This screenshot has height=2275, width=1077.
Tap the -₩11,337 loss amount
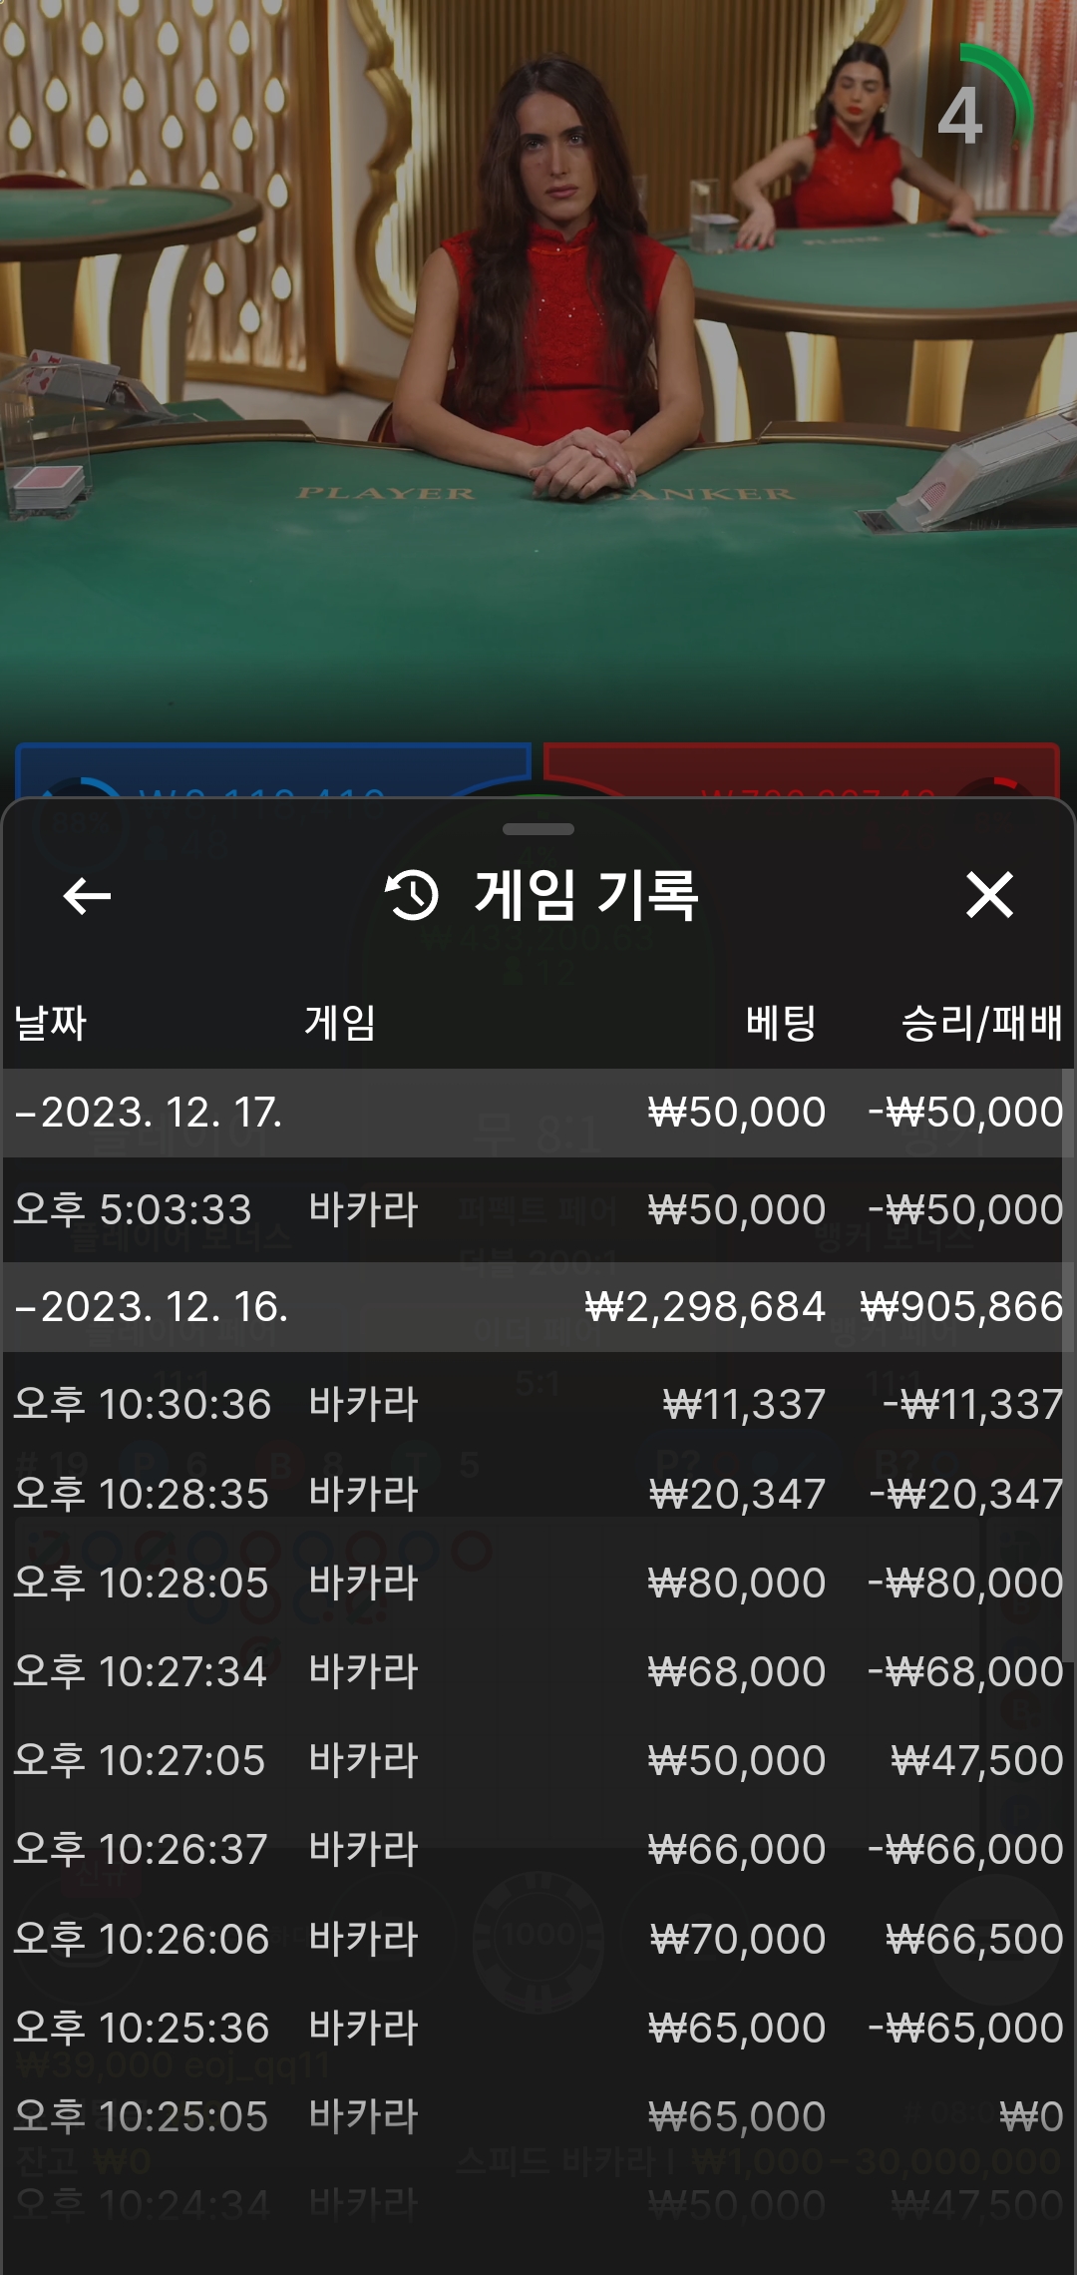[973, 1404]
